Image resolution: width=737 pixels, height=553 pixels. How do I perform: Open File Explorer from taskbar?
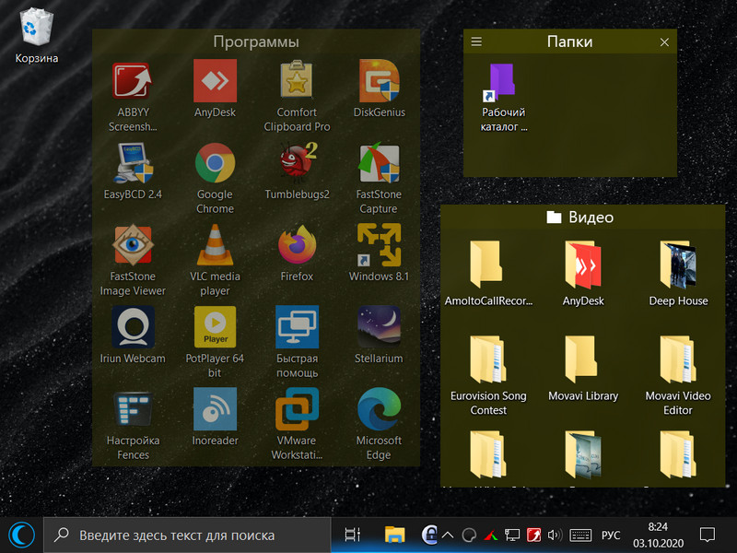[x=394, y=535]
